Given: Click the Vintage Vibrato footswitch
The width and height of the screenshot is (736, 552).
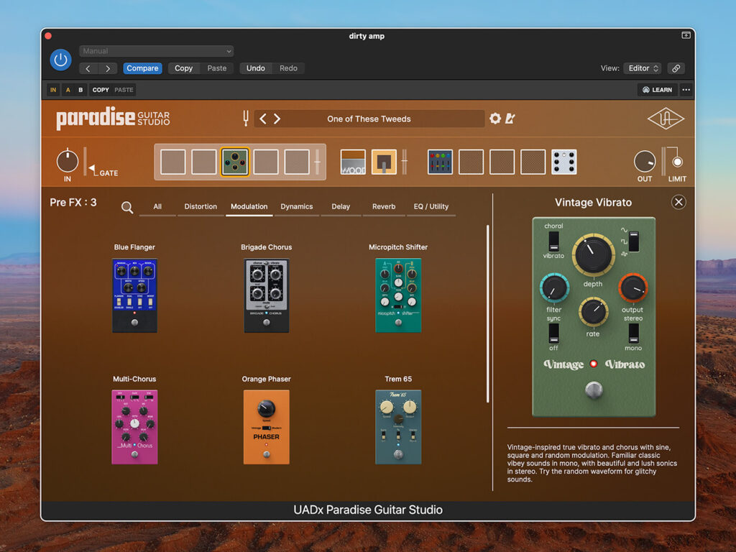Looking at the screenshot, I should tap(594, 390).
